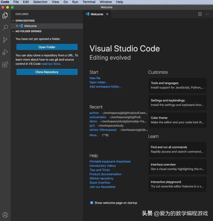This screenshot has width=213, height=221.
Task: Open the Explorer view in activity bar
Action: [5, 15]
